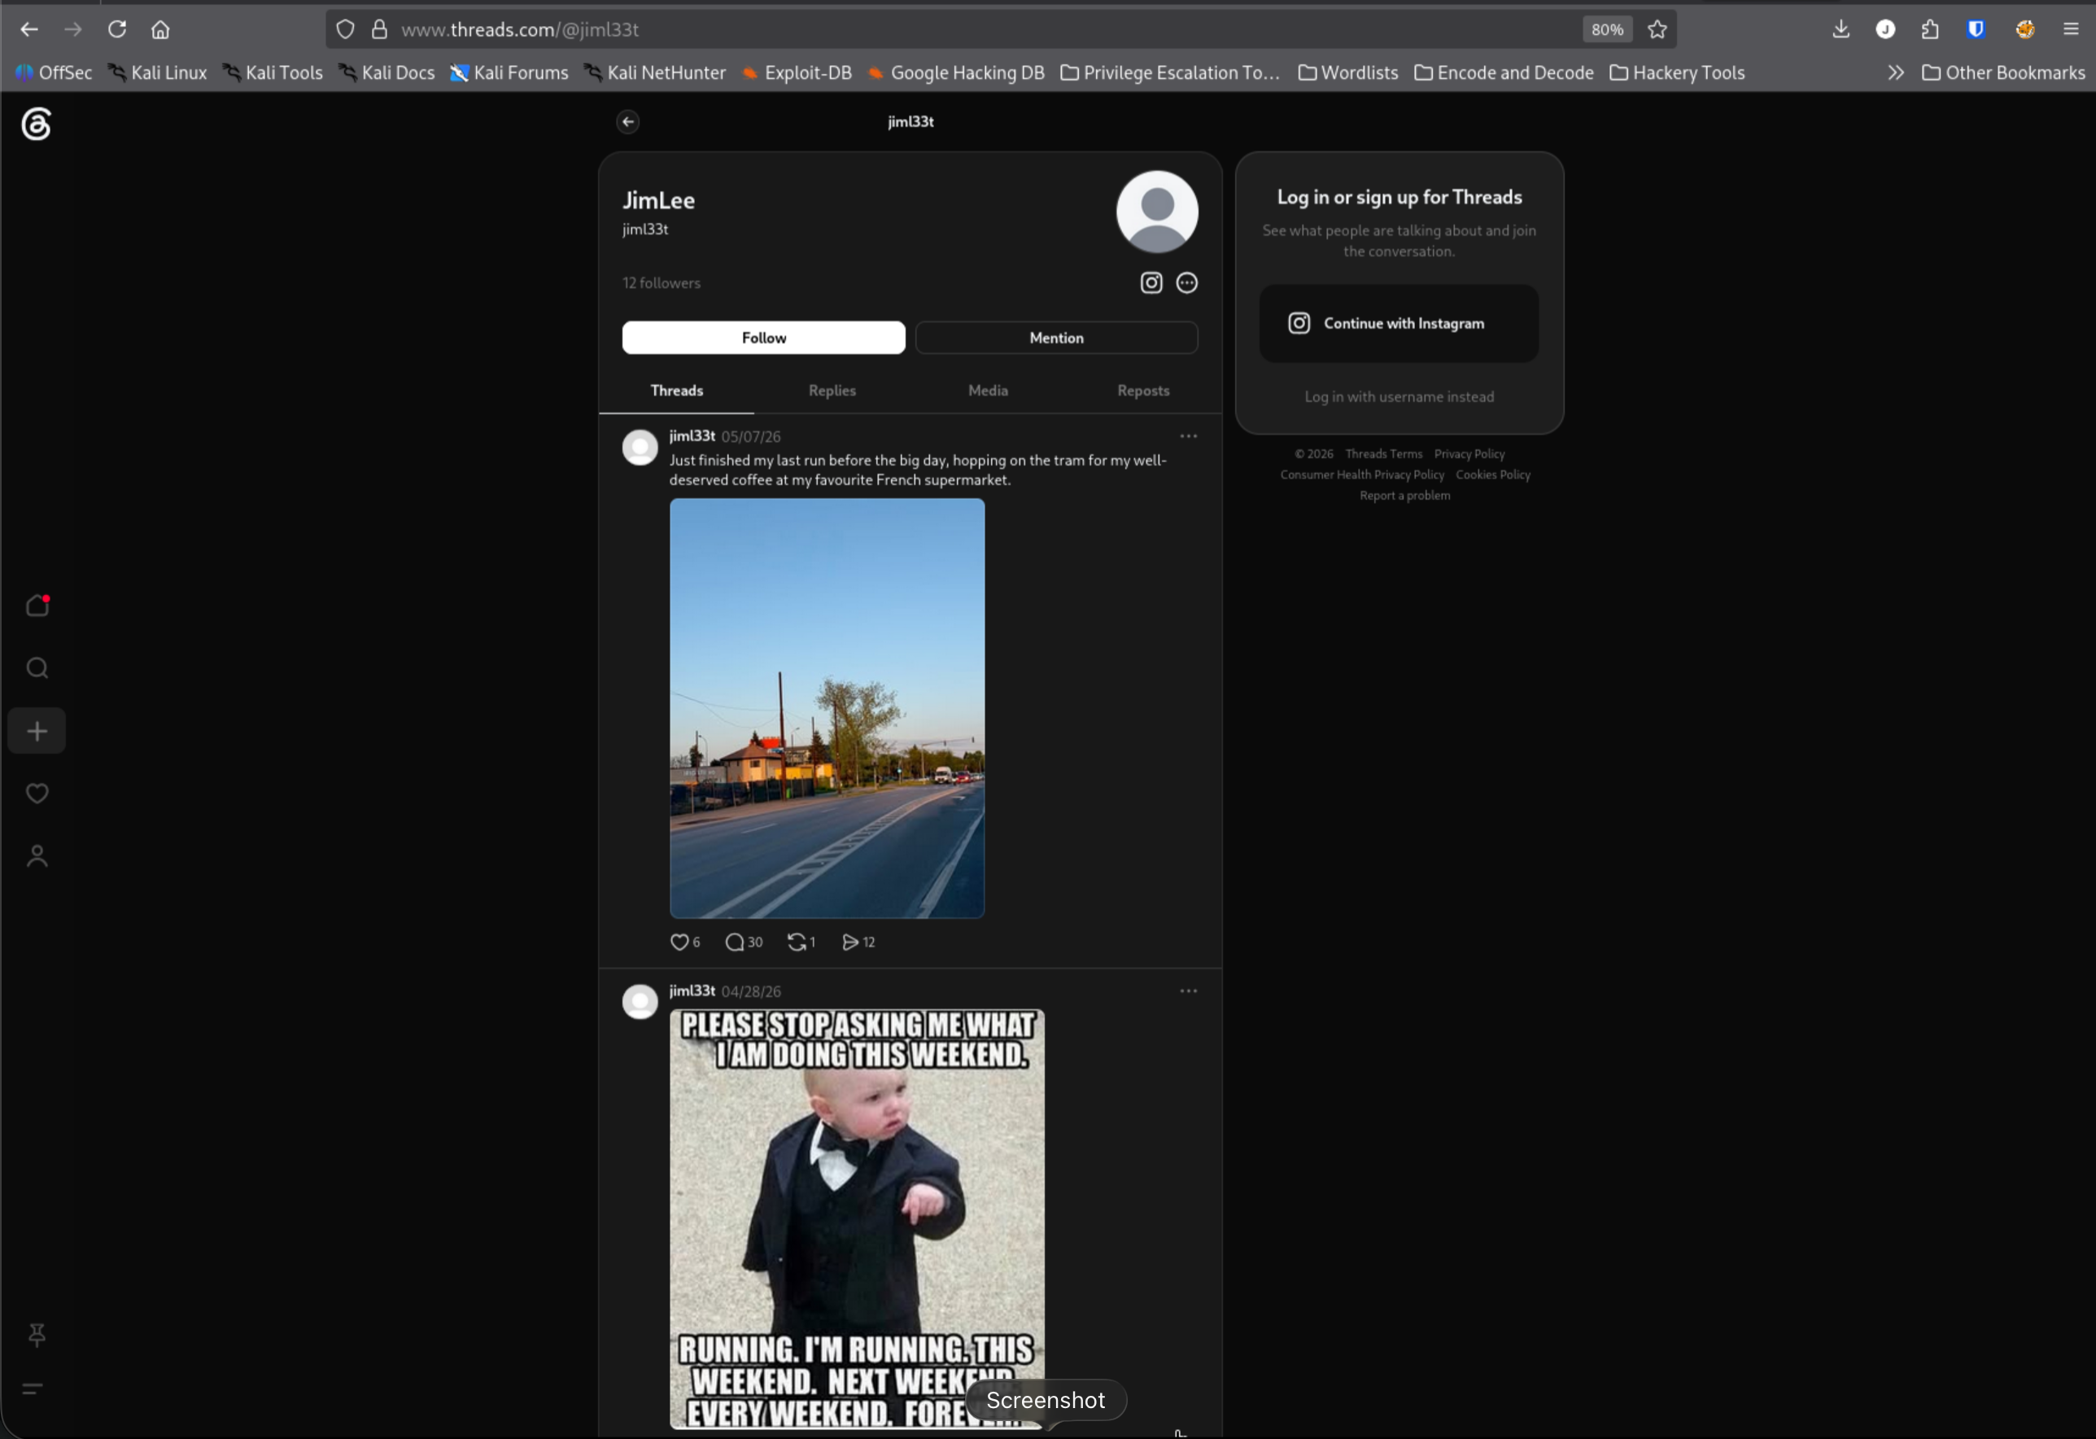The image size is (2096, 1439).
Task: Click the site lock icon
Action: click(x=380, y=30)
